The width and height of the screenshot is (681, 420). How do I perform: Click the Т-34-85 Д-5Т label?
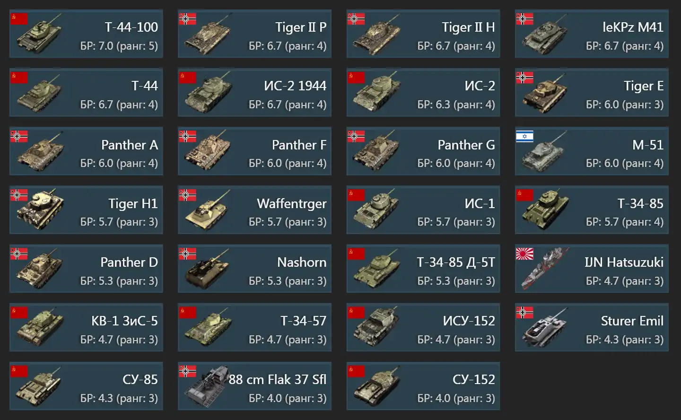pyautogui.click(x=456, y=262)
